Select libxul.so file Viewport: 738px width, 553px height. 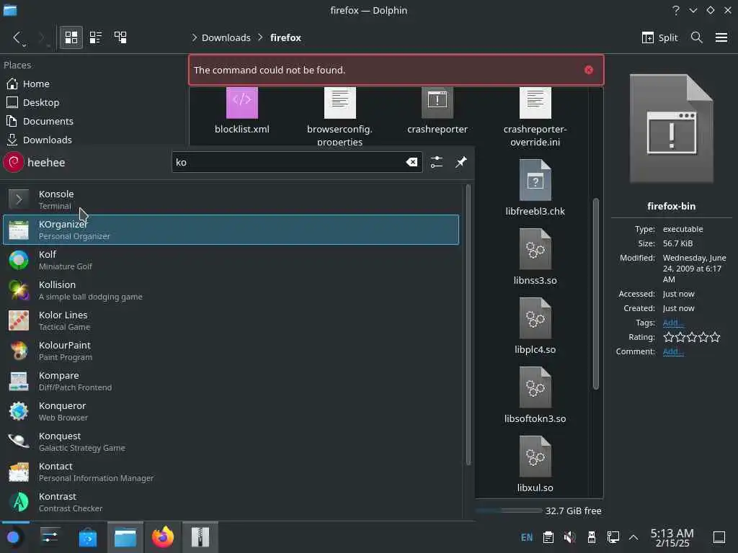pyautogui.click(x=535, y=464)
